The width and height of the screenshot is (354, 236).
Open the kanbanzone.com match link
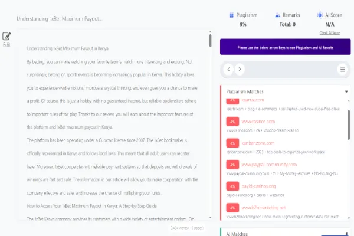pos(258,143)
